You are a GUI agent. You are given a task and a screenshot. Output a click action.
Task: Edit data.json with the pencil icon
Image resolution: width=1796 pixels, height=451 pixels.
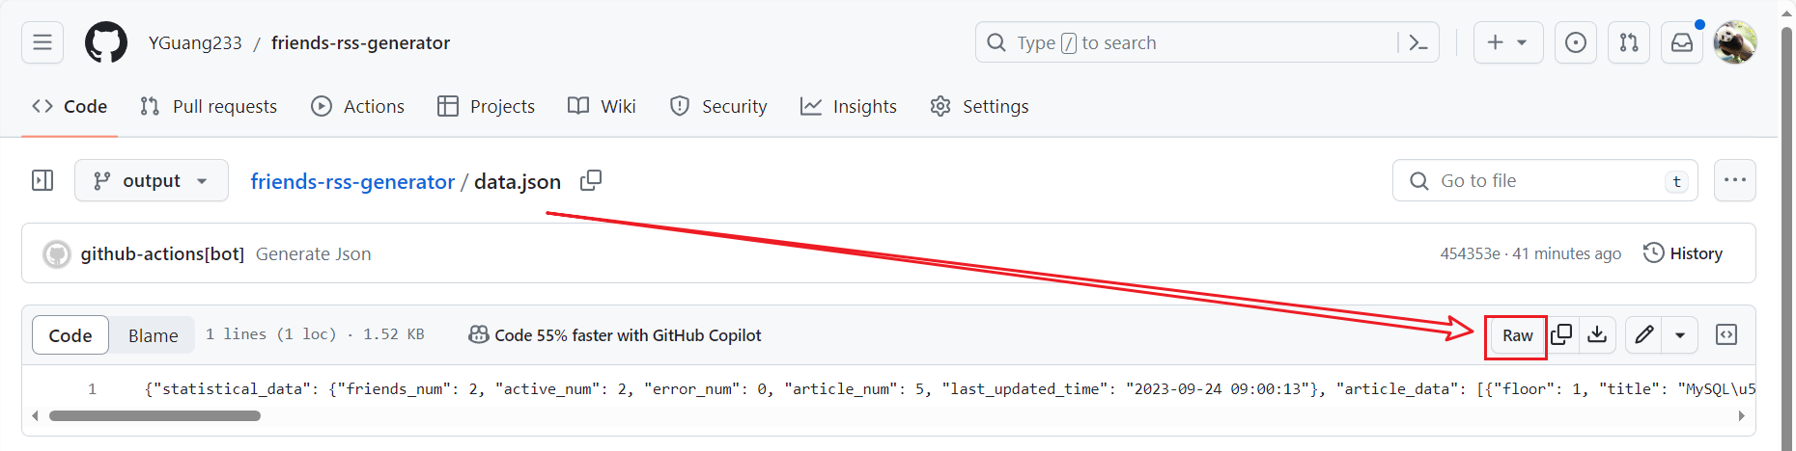click(1644, 334)
